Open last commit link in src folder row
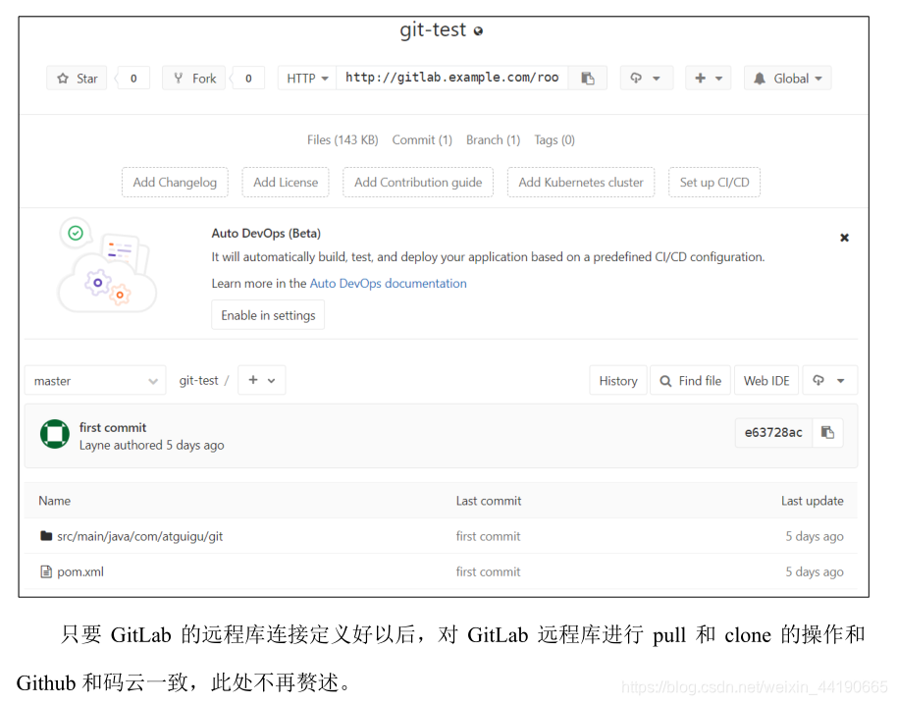This screenshot has width=897, height=705. click(488, 537)
